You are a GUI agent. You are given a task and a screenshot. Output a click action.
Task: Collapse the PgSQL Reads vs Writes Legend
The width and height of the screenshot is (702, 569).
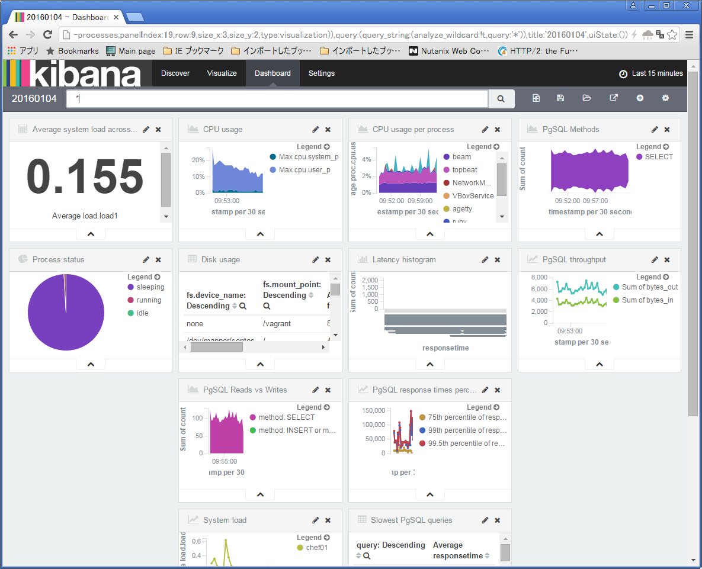click(x=313, y=407)
